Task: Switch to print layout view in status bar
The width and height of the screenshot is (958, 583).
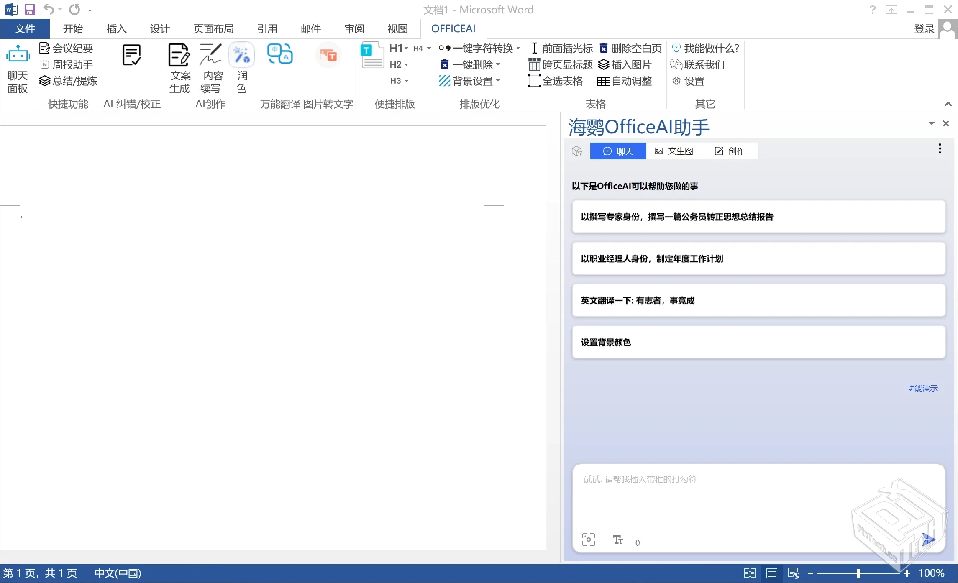Action: click(772, 573)
